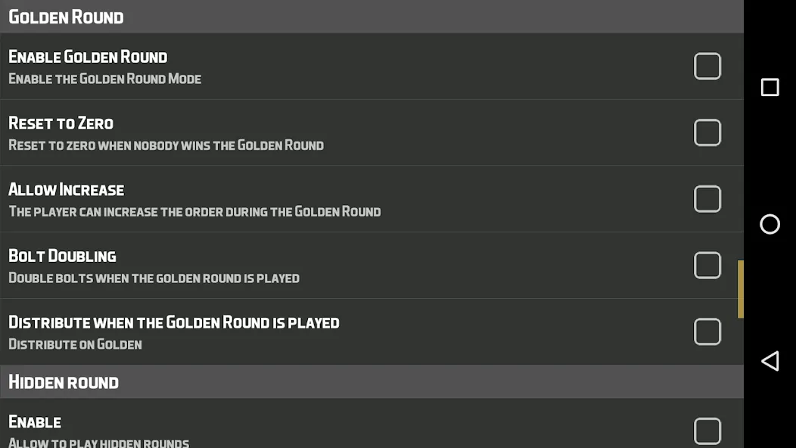This screenshot has width=796, height=448.
Task: Click the Enable the Golden Round Mode description
Action: [104, 79]
